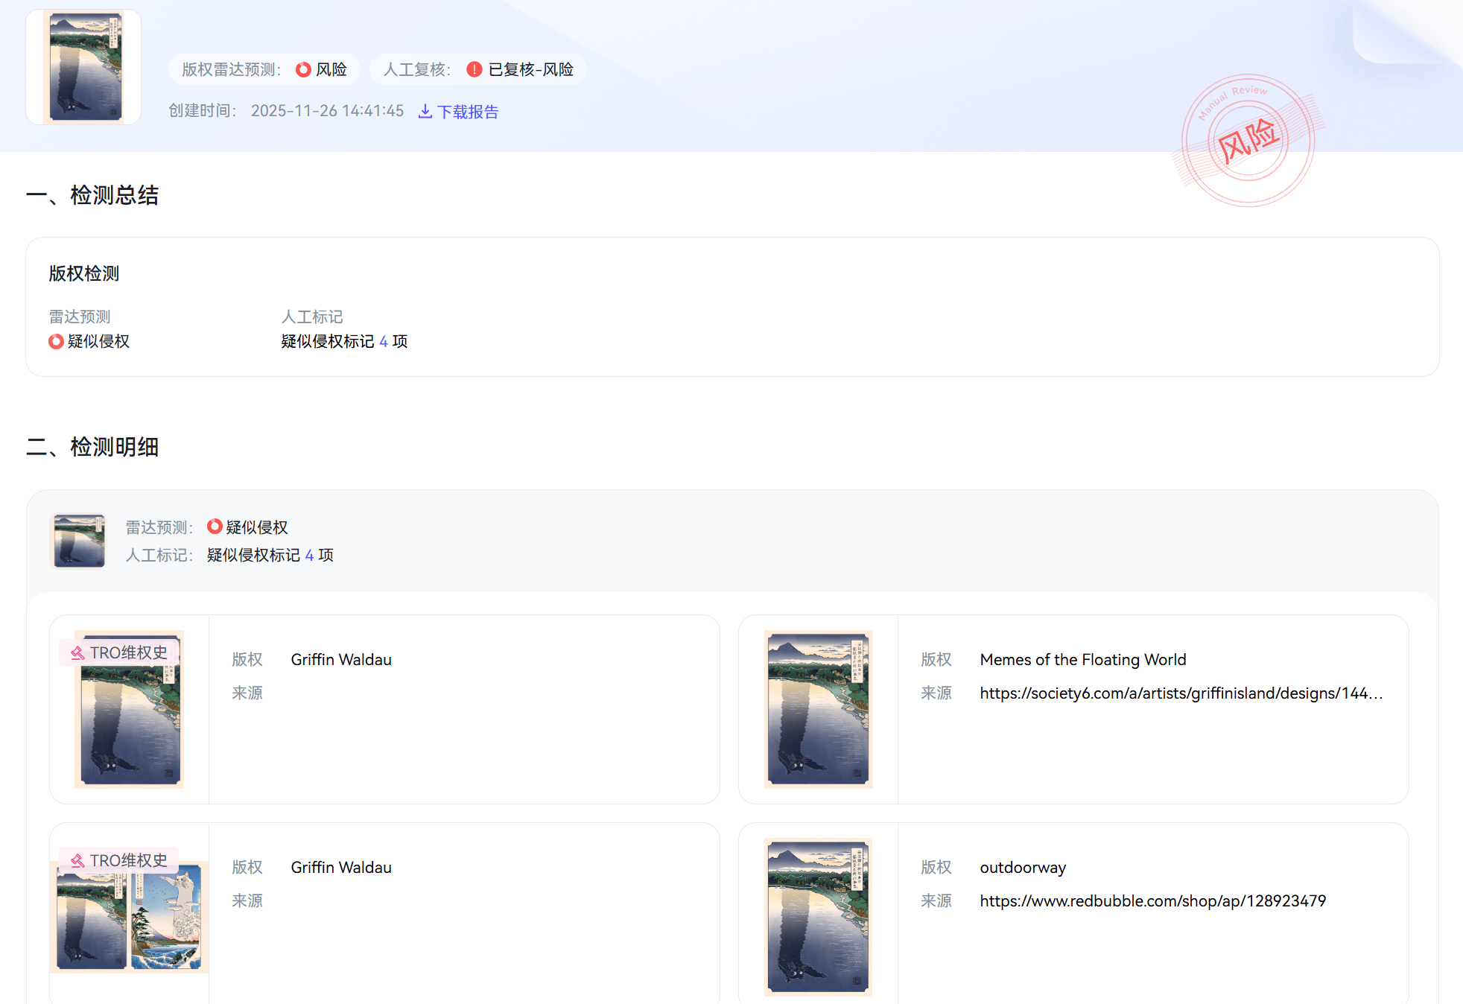Open the redbubble.com shop source link
The image size is (1463, 1004).
coord(1152,900)
